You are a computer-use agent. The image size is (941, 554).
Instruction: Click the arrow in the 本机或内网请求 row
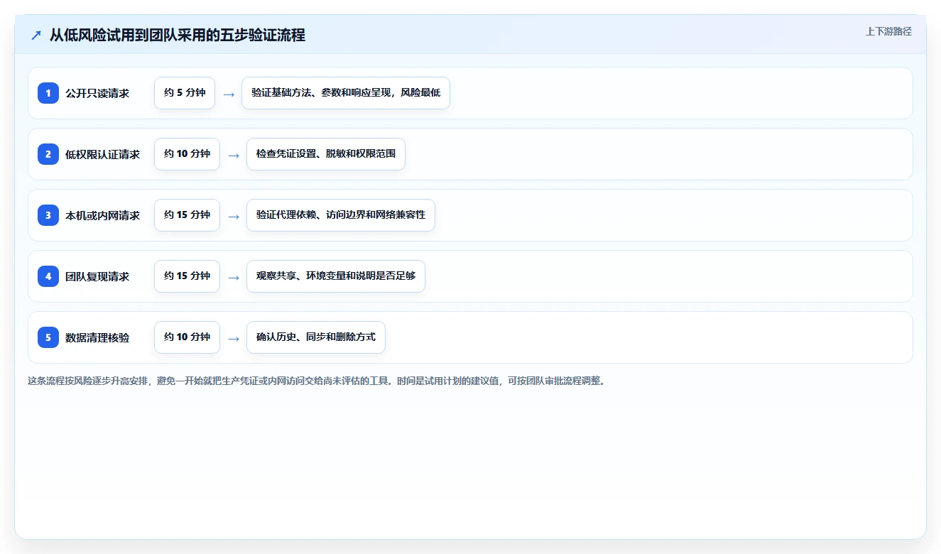(x=234, y=216)
